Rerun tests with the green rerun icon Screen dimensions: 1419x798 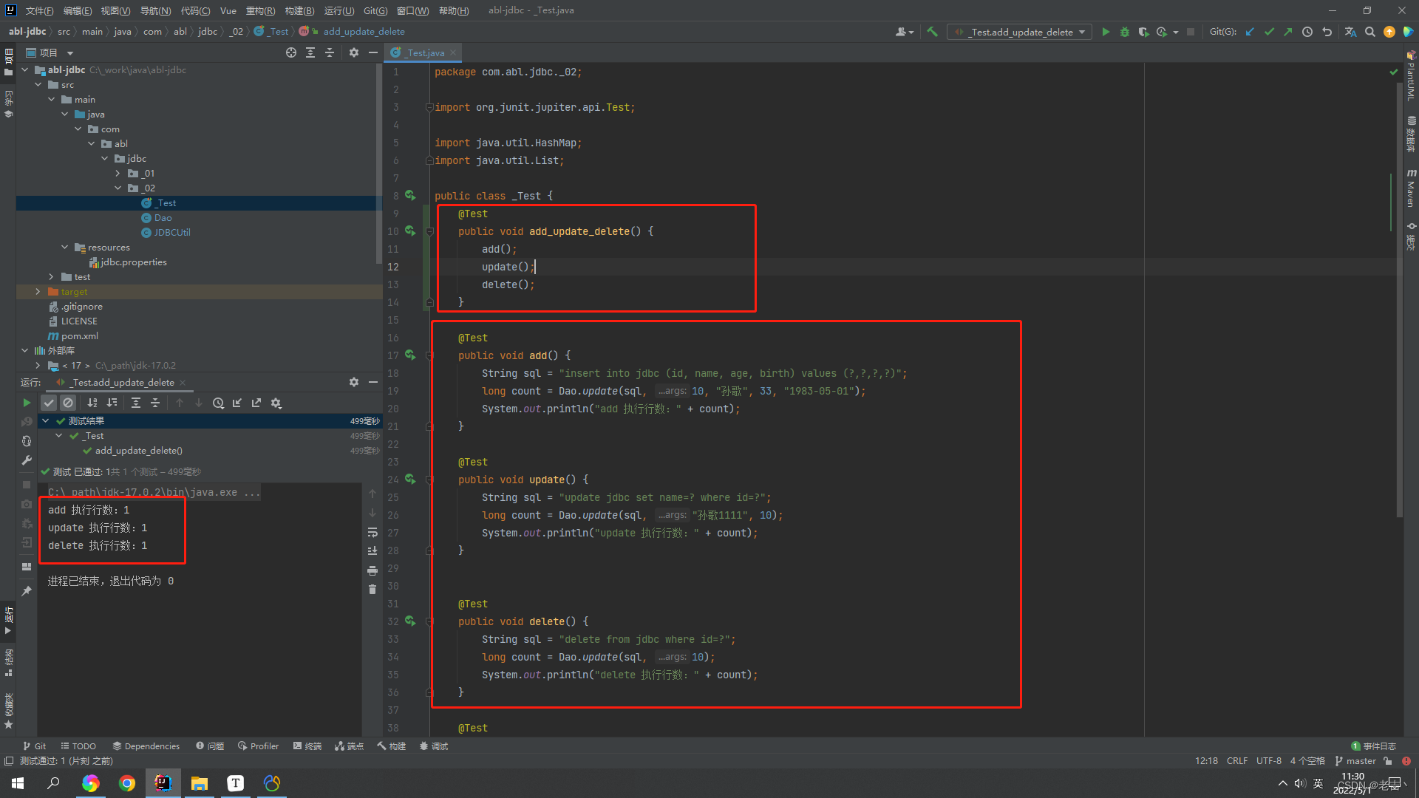(27, 403)
